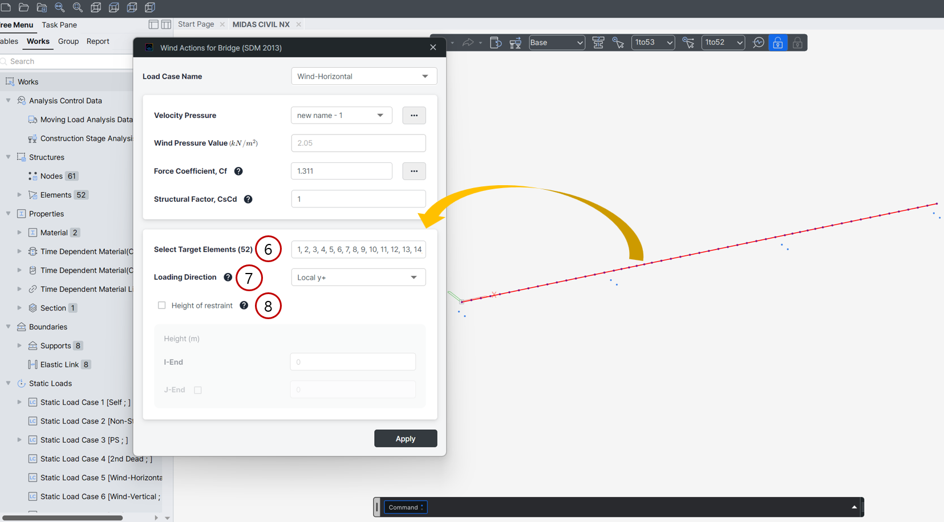The width and height of the screenshot is (944, 522).
Task: Expand the Elements tree node
Action: [x=19, y=195]
